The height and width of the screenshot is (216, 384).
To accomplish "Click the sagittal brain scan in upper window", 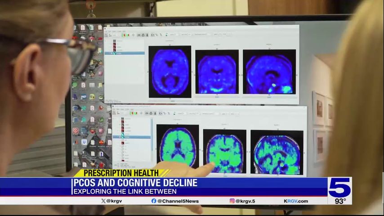I will [x=269, y=72].
